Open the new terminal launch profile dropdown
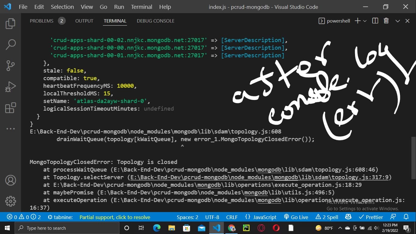 point(365,21)
